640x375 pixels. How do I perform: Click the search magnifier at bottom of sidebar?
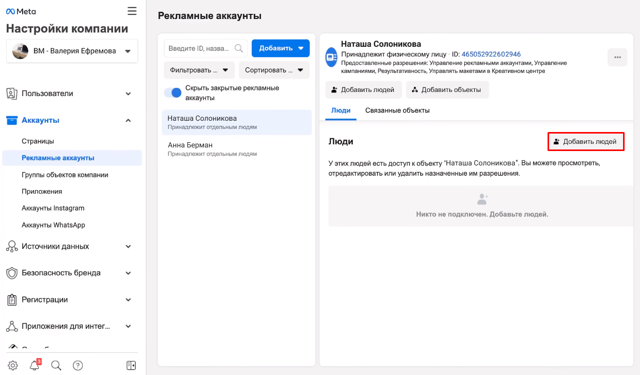pyautogui.click(x=57, y=366)
